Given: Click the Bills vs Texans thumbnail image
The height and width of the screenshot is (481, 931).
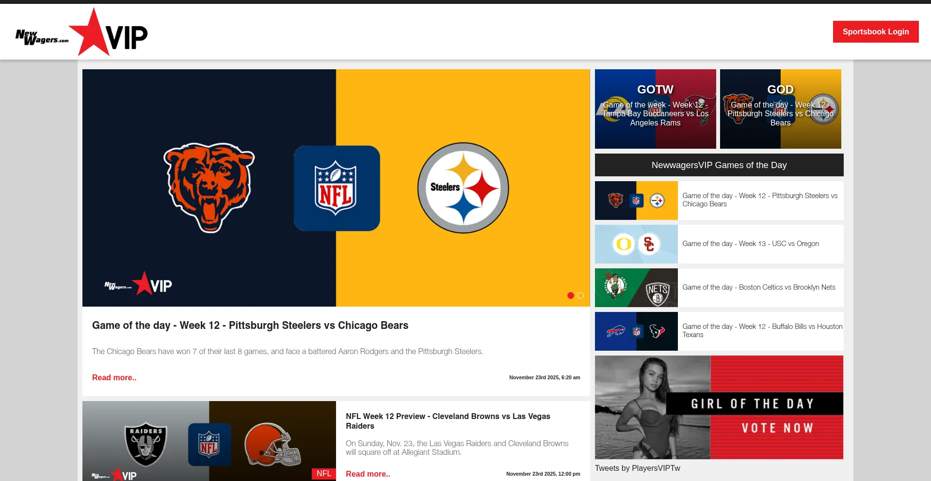Looking at the screenshot, I should pos(636,331).
